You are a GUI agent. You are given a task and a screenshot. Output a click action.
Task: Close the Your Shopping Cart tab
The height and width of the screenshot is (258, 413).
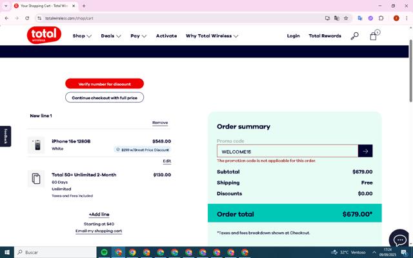74,6
